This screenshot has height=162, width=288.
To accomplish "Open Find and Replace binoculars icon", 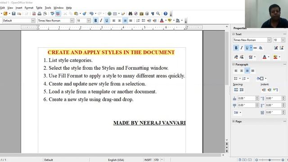I will coord(130,13).
